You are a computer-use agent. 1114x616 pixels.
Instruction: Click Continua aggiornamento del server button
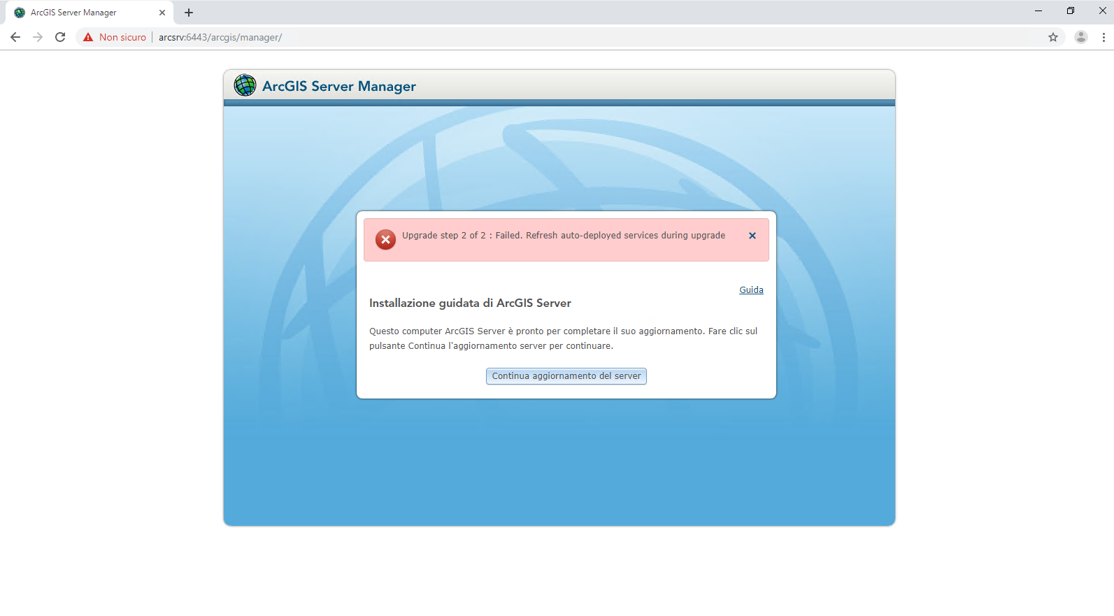pyautogui.click(x=566, y=376)
